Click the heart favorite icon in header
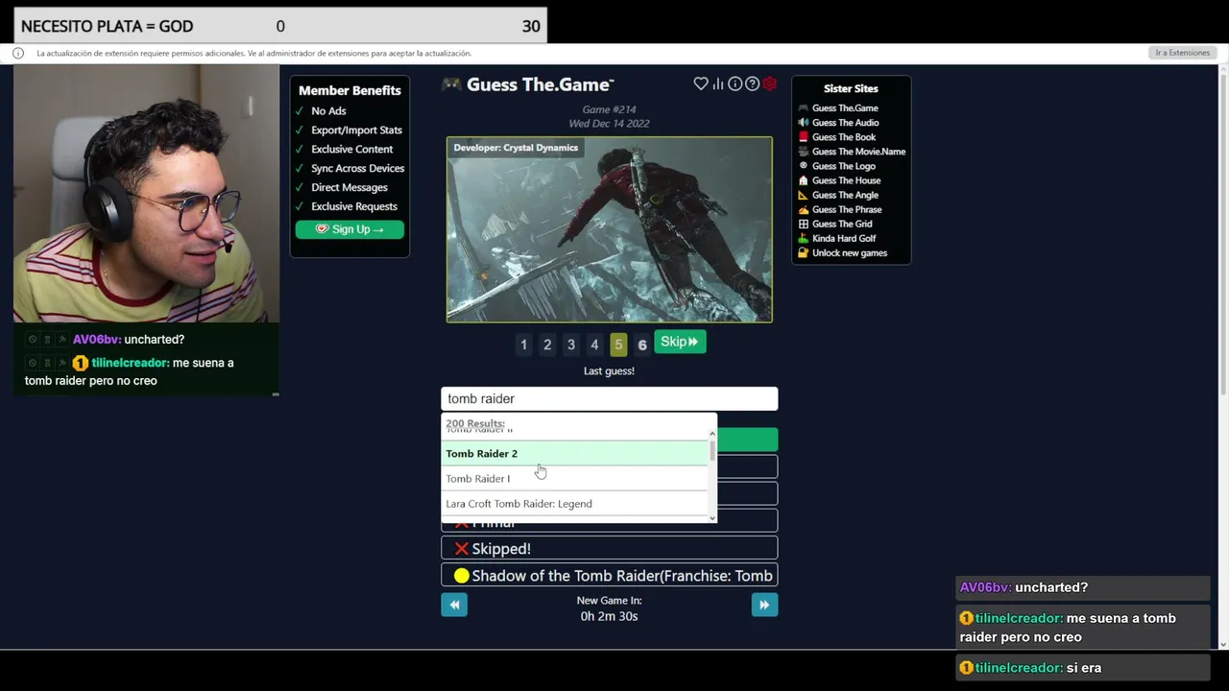The image size is (1229, 691). pos(701,84)
